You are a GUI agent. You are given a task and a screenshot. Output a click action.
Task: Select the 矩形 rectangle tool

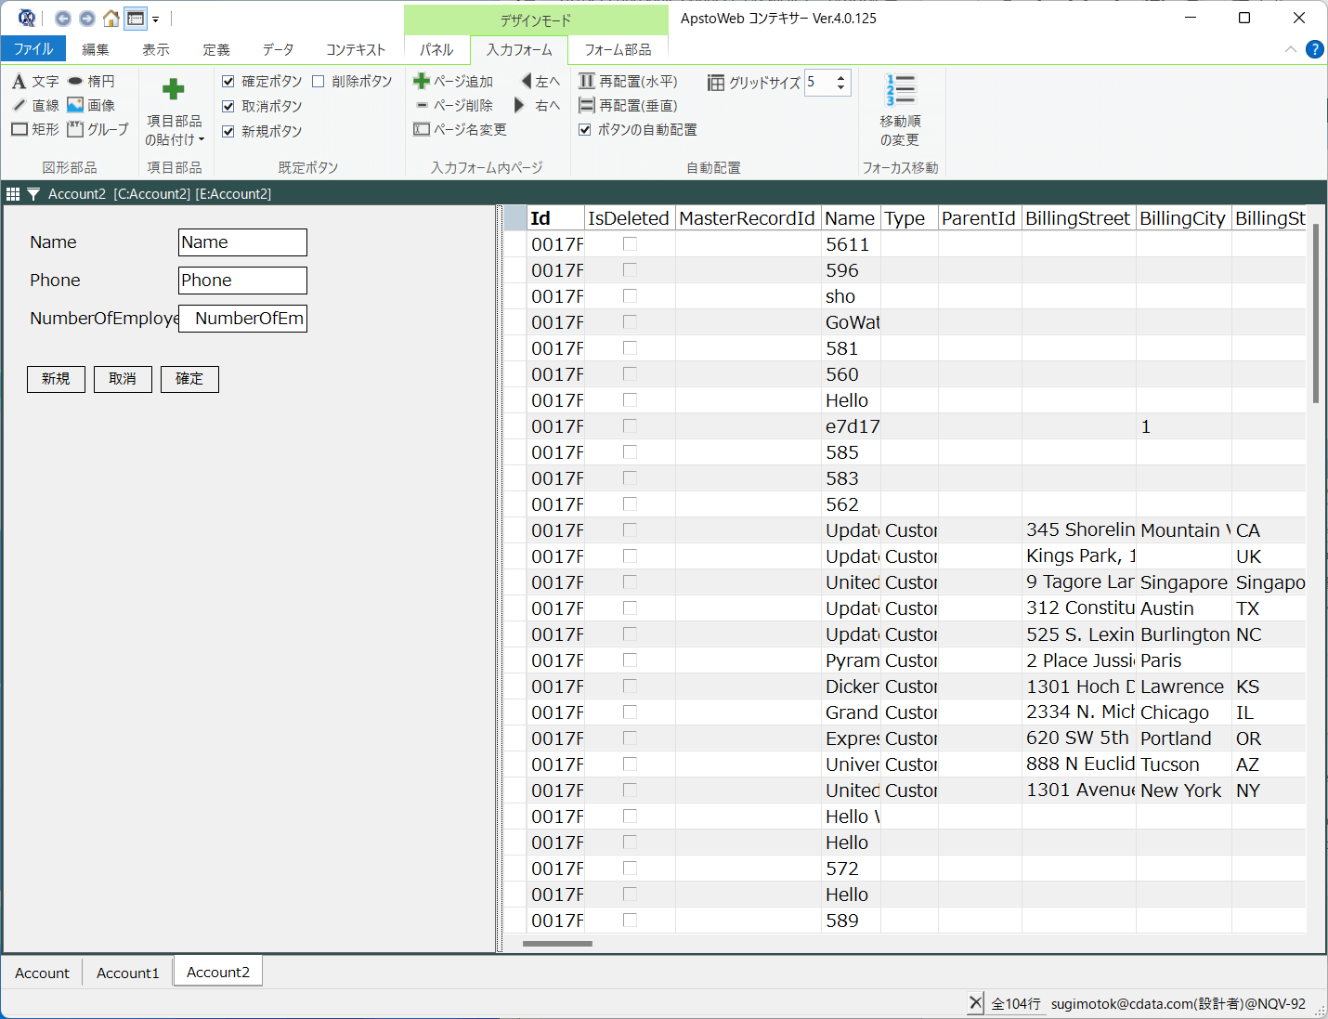pos(35,130)
